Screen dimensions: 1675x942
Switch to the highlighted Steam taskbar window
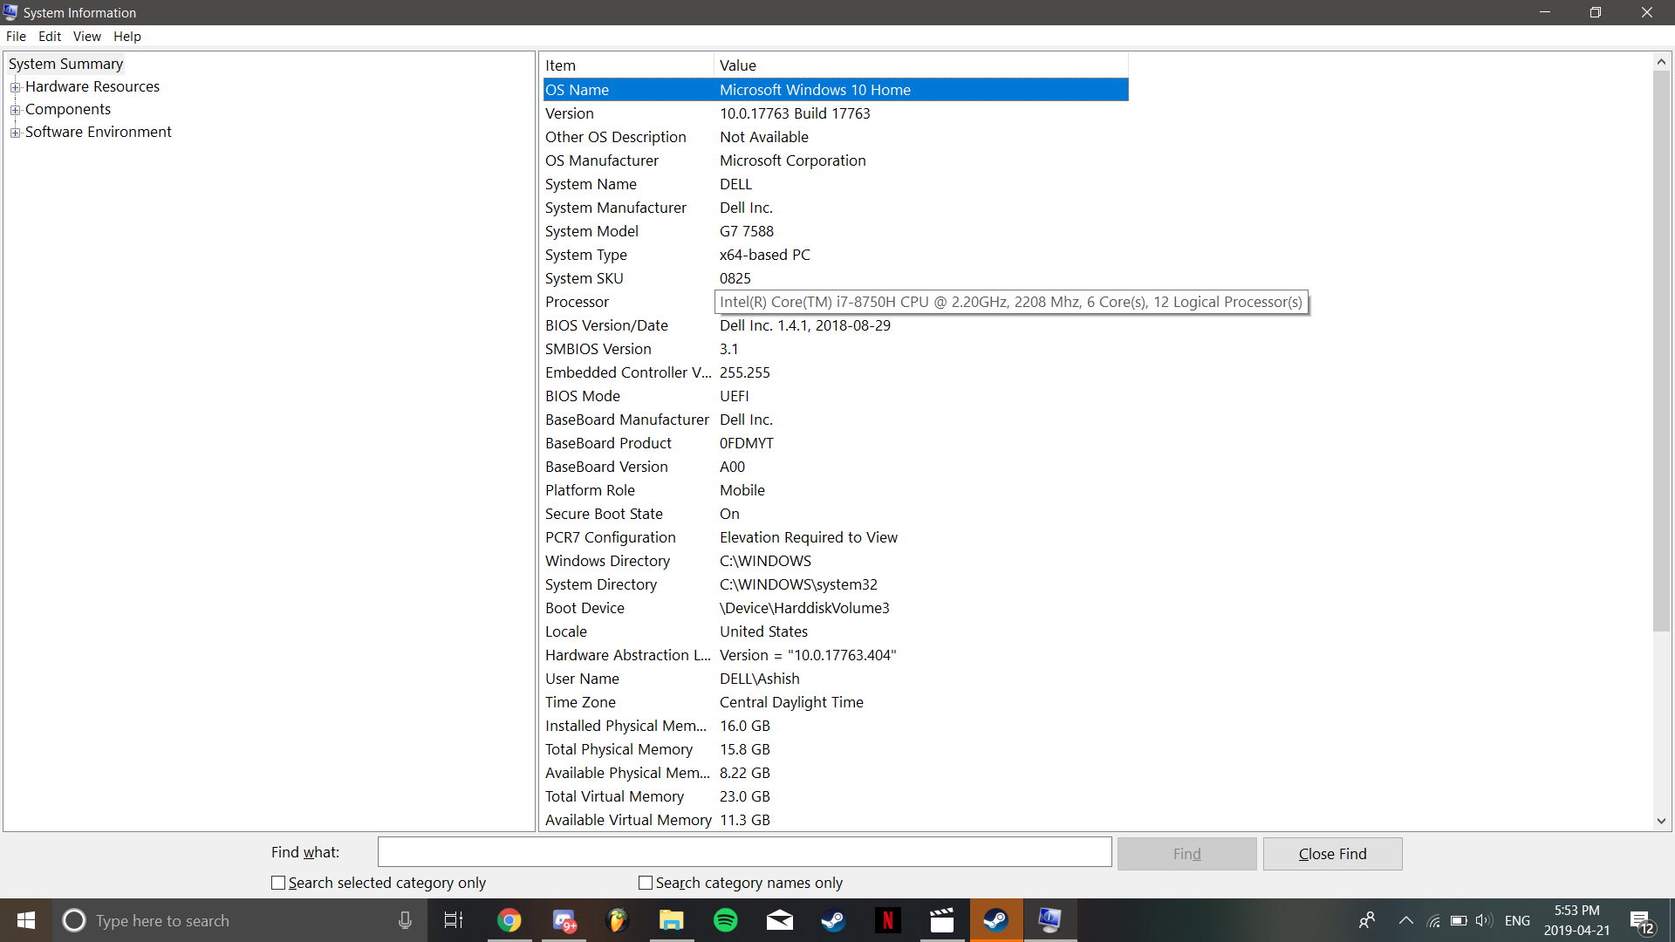996,920
